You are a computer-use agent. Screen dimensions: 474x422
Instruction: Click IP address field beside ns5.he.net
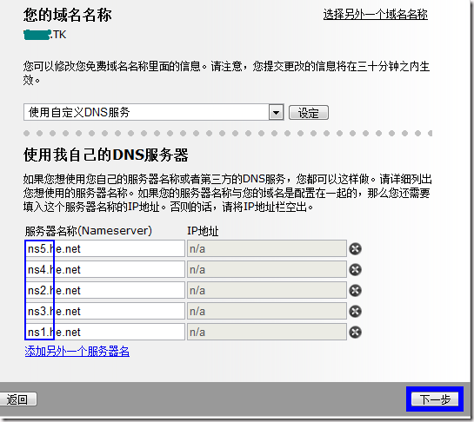click(x=267, y=248)
